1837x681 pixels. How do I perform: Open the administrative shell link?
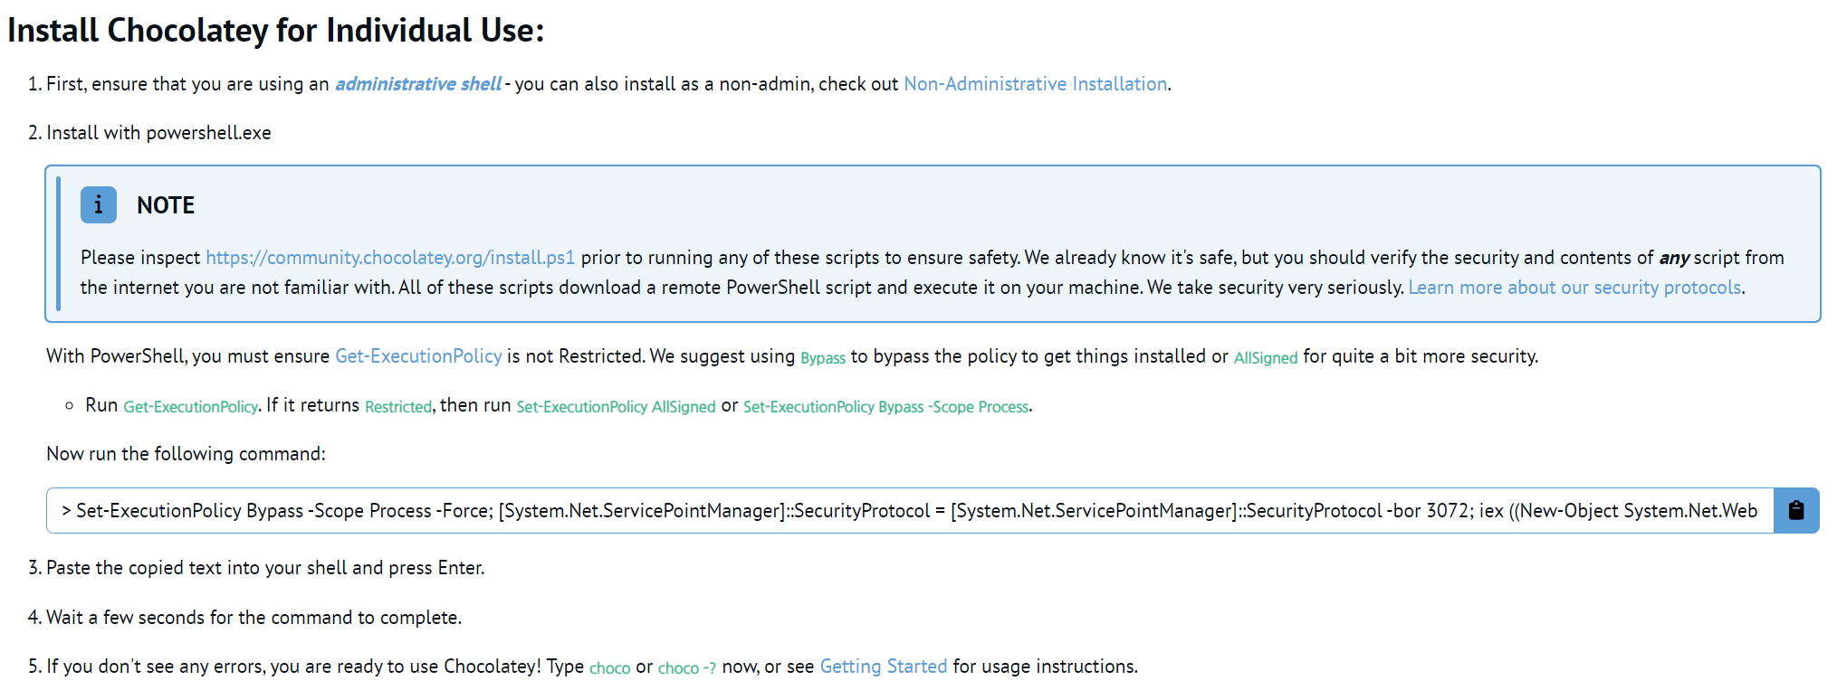pyautogui.click(x=417, y=84)
